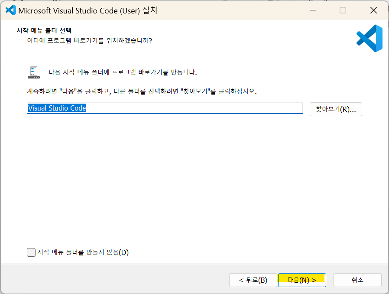Click the VS Code logo in title bar

(x=11, y=10)
